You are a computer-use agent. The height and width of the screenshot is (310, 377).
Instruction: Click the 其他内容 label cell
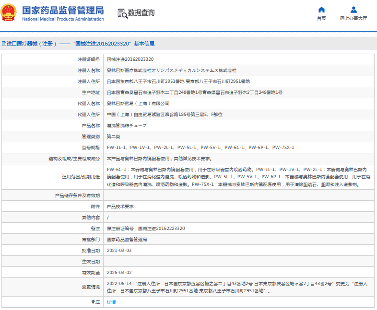tap(52, 218)
